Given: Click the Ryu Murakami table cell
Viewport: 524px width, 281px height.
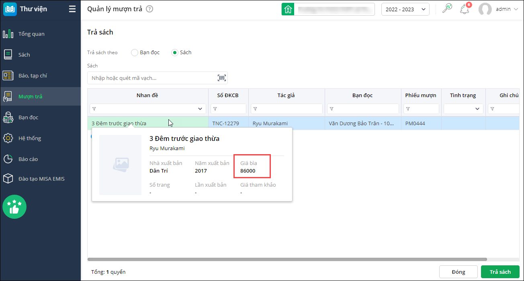Looking at the screenshot, I should tap(287, 123).
